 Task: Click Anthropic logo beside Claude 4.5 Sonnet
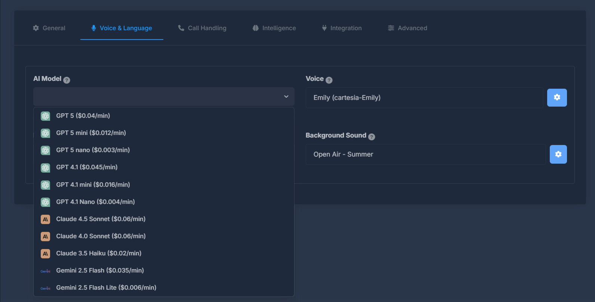pyautogui.click(x=46, y=219)
